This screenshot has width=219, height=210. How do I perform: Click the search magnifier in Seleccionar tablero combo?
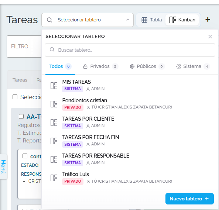49,20
